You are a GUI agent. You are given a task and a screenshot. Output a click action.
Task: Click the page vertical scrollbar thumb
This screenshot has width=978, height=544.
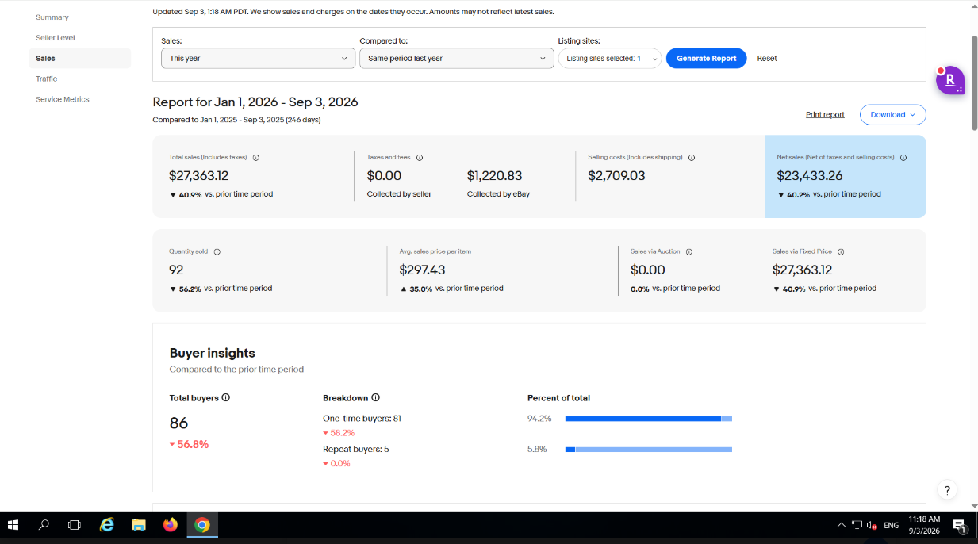tap(974, 83)
